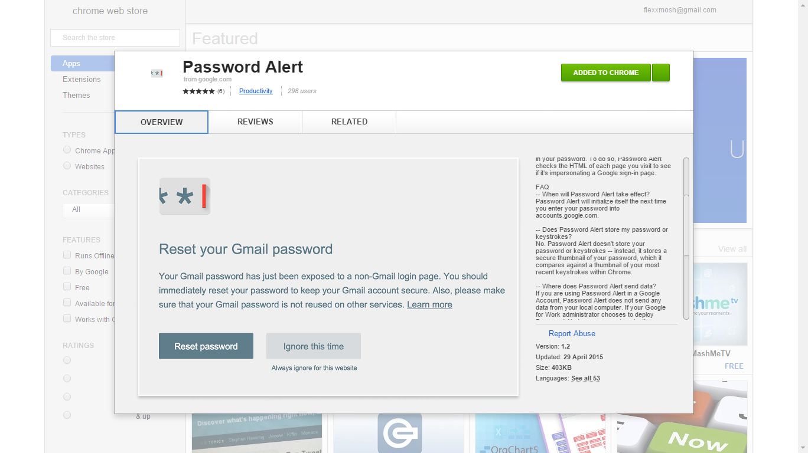808x453 pixels.
Task: Click the chrome web store logo title
Action: tap(110, 11)
